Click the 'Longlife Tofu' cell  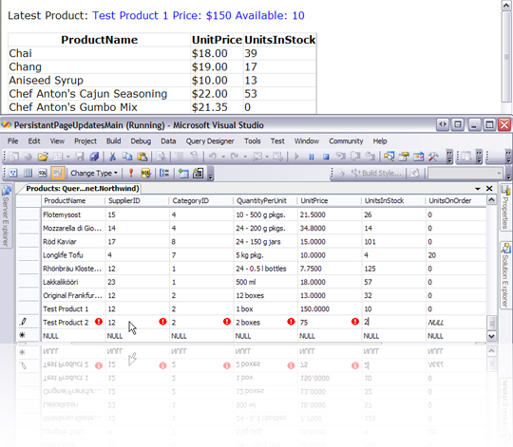click(73, 255)
